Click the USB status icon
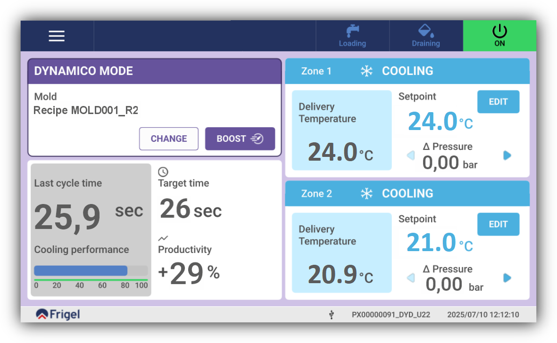Viewport: 557px width, 343px height. tap(332, 315)
